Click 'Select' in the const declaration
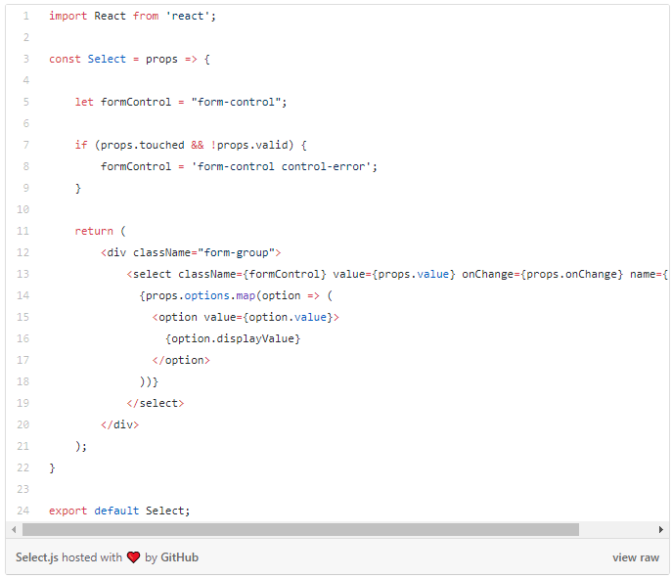Screen dimensions: 672x578 point(107,59)
